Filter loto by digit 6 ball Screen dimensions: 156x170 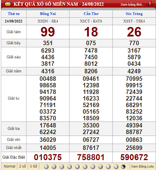[x=93, y=166]
